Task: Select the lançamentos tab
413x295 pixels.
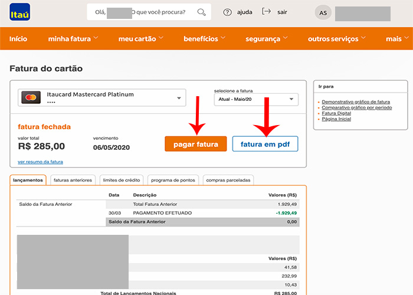Action: pyautogui.click(x=28, y=180)
